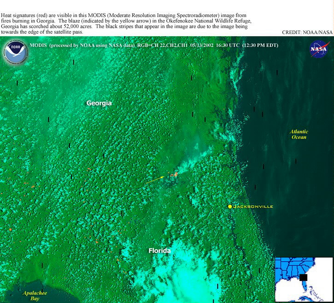
Task: Click the locator inset map thumbnail
Action: [x=304, y=280]
